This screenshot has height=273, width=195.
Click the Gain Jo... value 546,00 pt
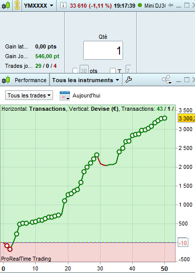click(x=47, y=56)
